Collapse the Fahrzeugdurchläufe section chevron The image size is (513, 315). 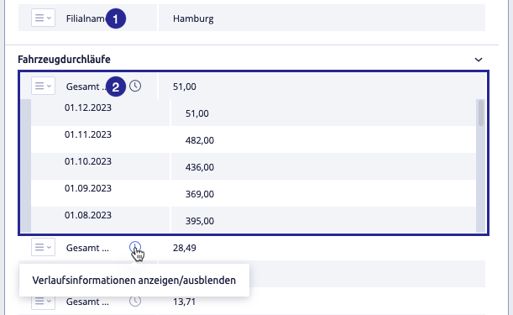click(x=479, y=60)
